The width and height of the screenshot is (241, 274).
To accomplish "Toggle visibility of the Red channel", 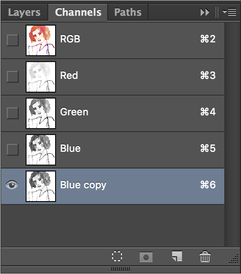I will click(x=13, y=76).
